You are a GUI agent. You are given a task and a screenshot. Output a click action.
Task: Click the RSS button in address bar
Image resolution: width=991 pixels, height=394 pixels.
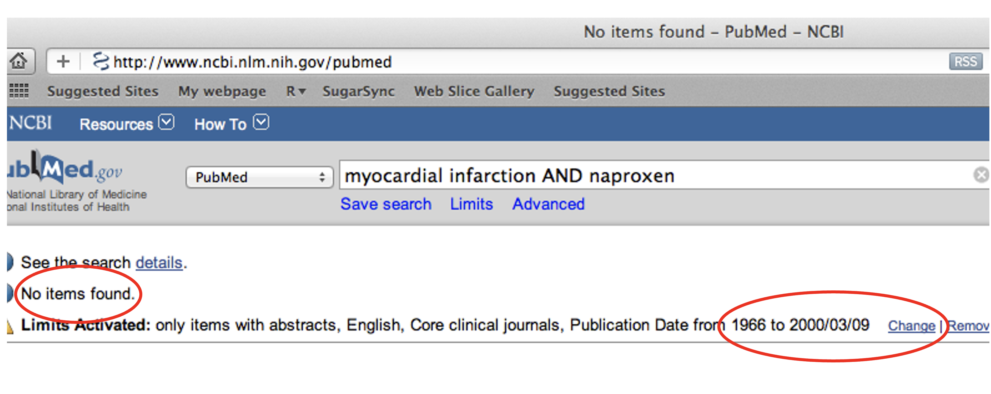966,62
